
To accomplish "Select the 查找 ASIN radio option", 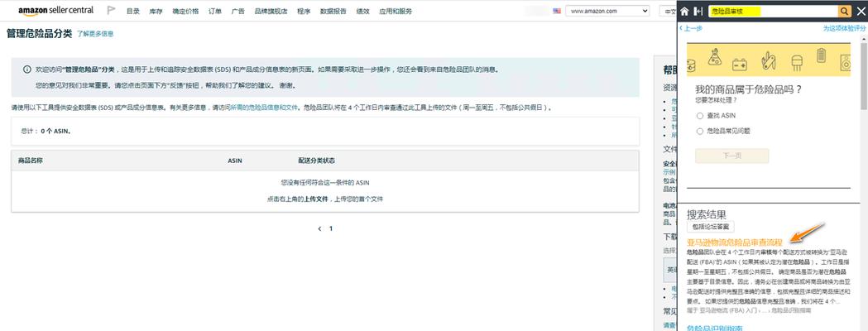I will [x=700, y=116].
